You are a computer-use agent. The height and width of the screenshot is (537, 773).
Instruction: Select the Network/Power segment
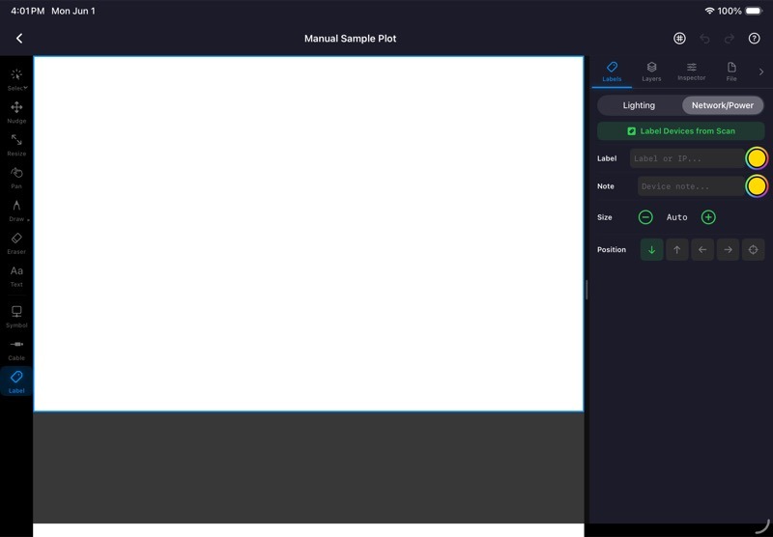[722, 105]
